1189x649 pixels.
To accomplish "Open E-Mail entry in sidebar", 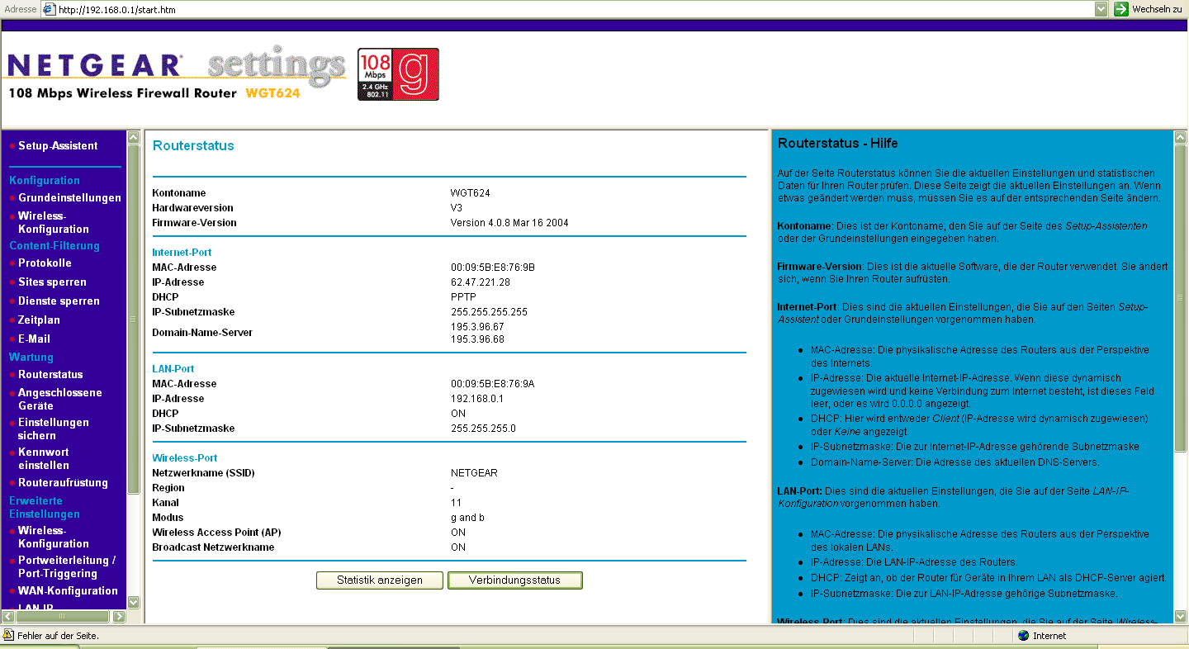I will click(34, 339).
